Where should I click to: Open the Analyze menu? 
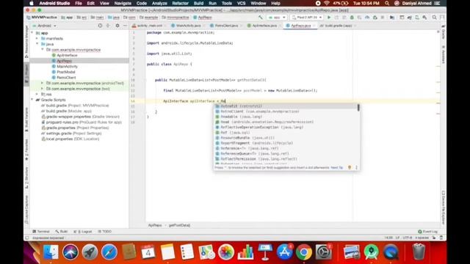[x=159, y=3]
